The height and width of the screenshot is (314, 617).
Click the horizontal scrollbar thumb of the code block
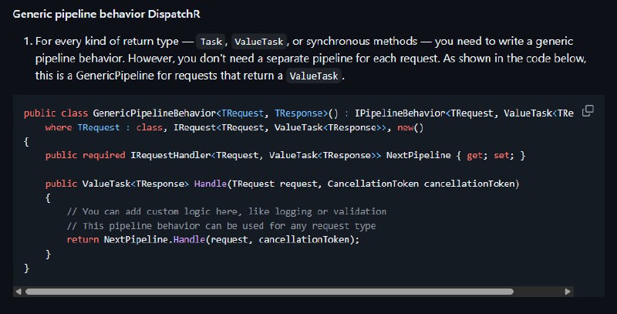pyautogui.click(x=269, y=292)
